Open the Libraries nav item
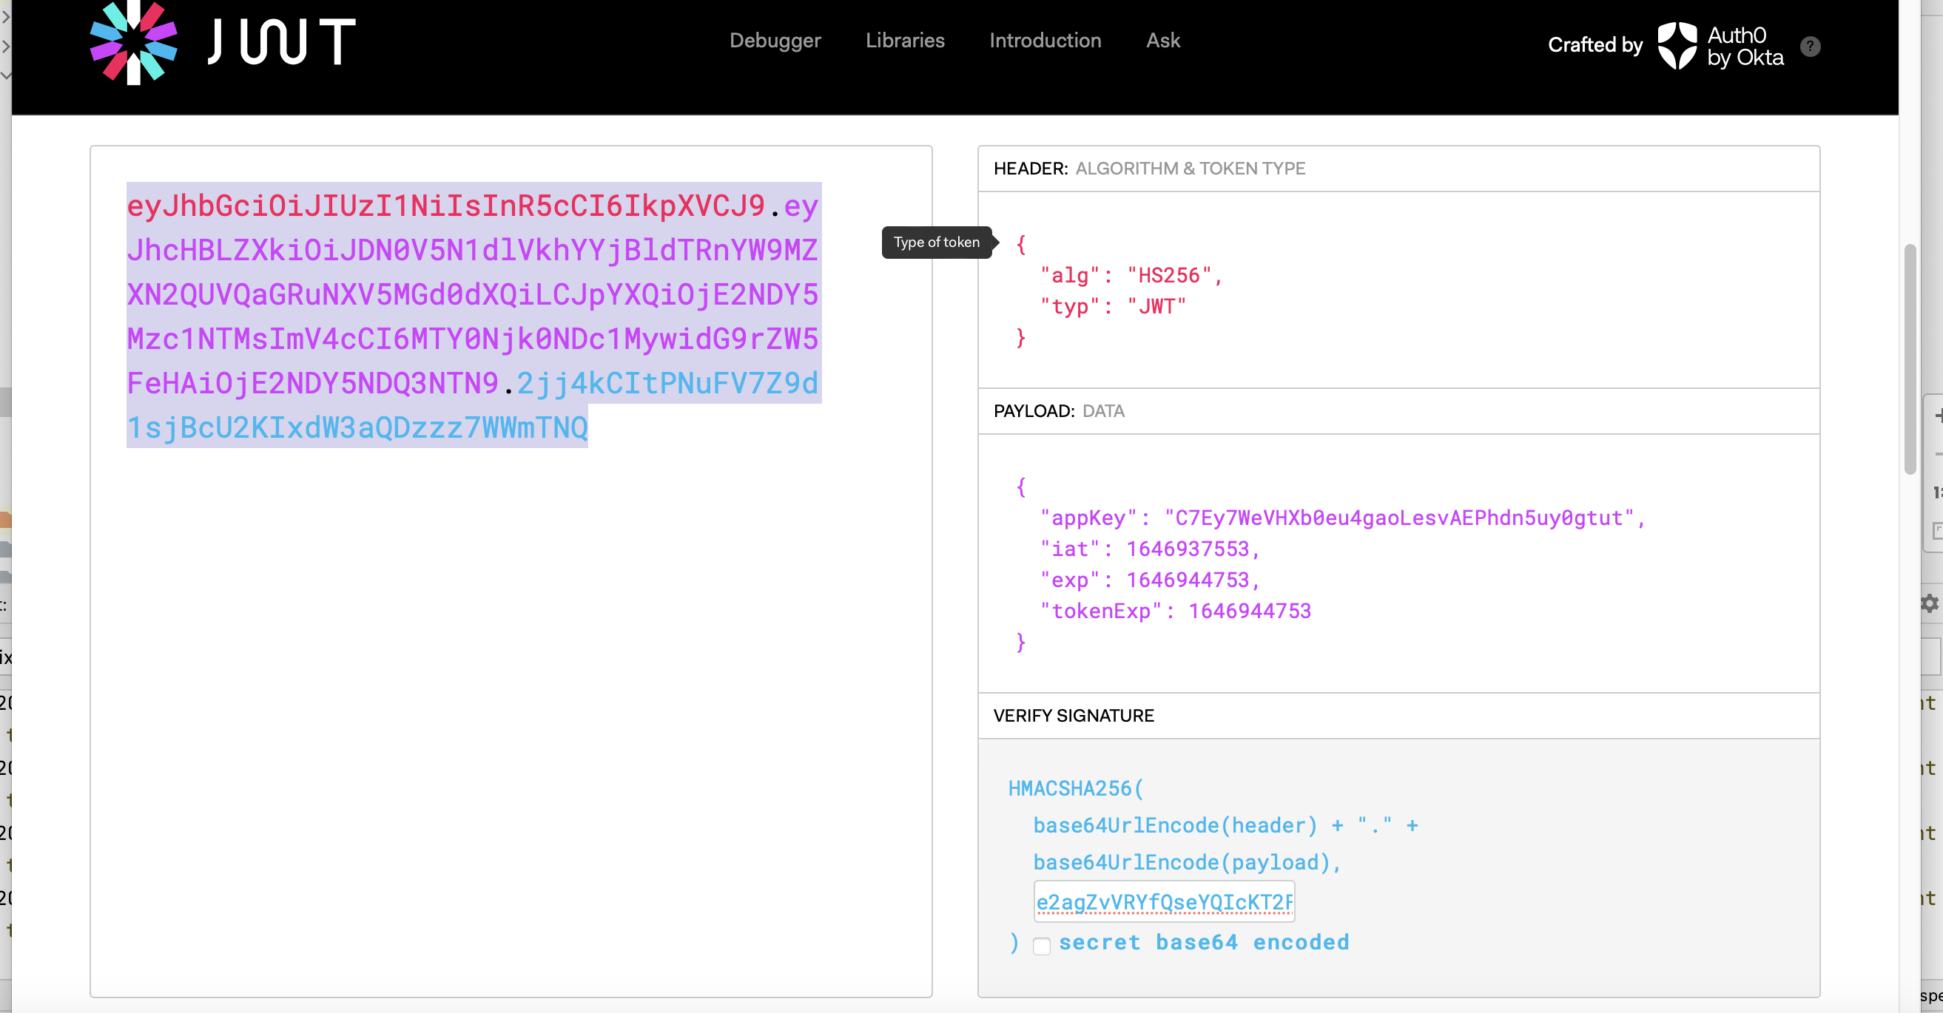This screenshot has height=1013, width=1943. pyautogui.click(x=904, y=41)
